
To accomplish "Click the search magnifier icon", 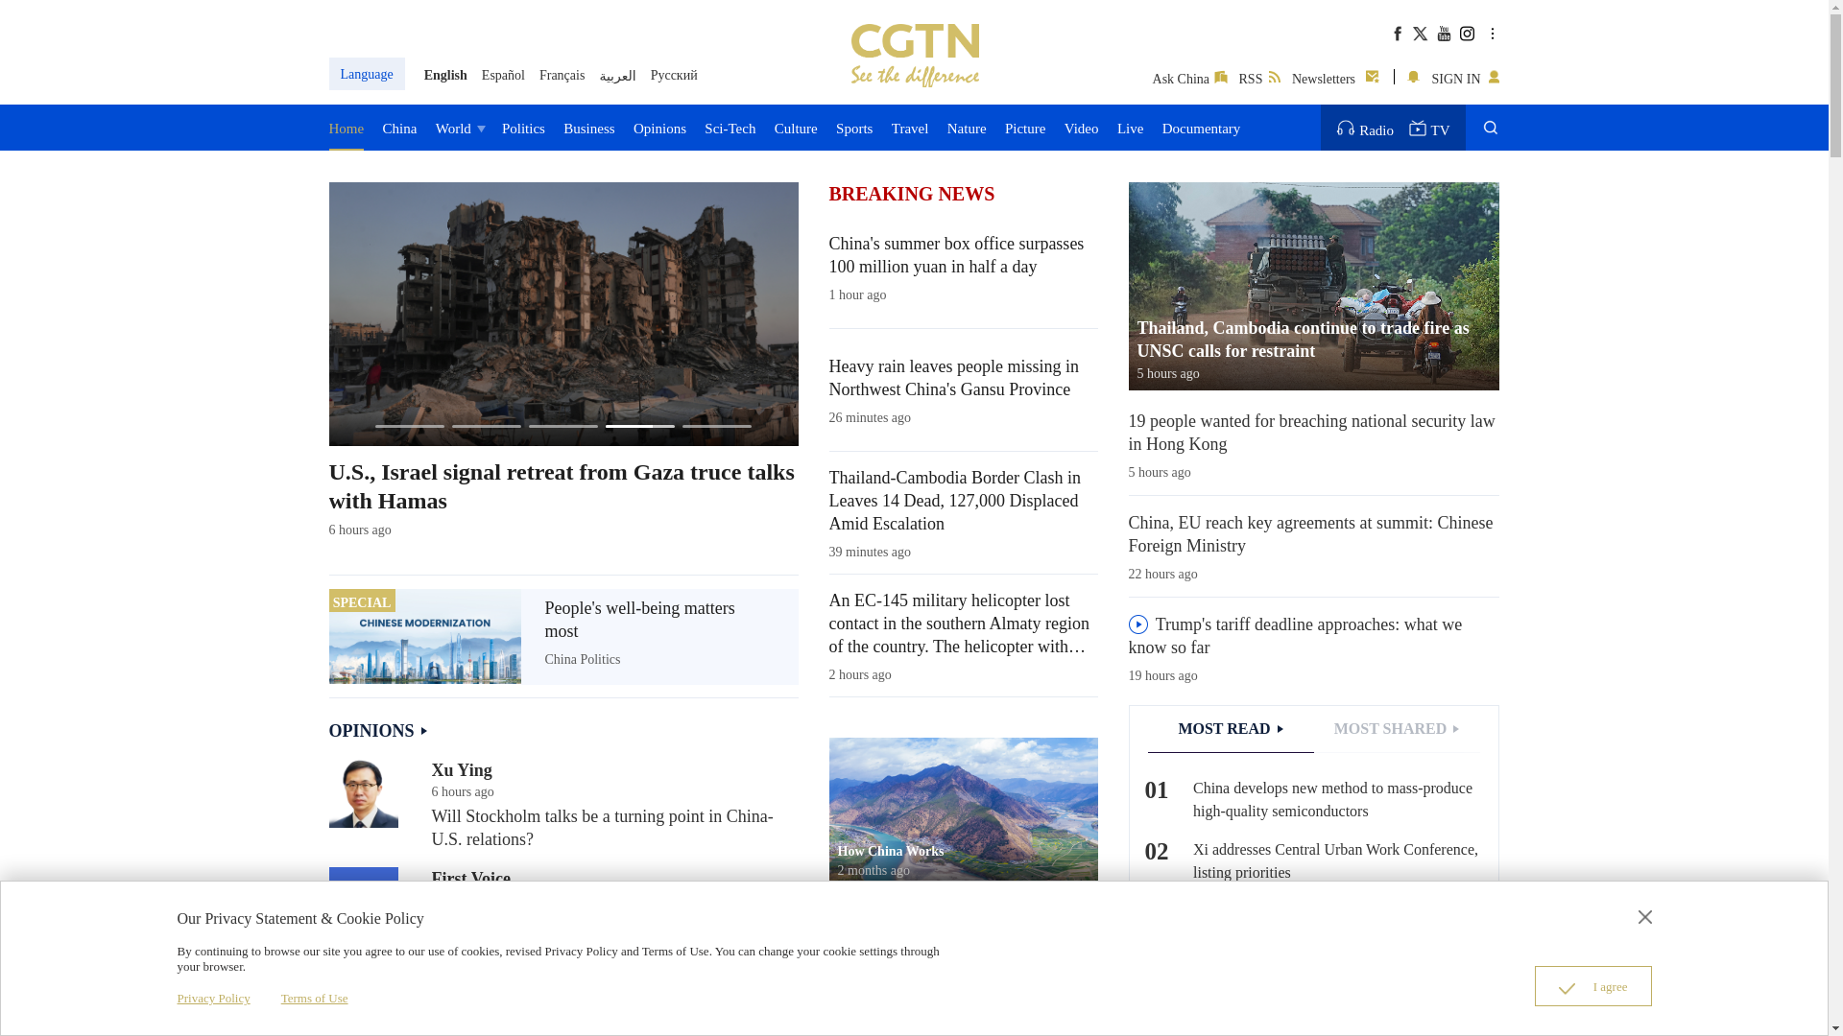I will pos(1490,128).
